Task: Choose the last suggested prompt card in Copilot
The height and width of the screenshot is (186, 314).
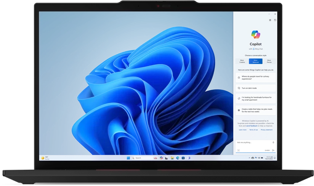Action: (x=255, y=110)
